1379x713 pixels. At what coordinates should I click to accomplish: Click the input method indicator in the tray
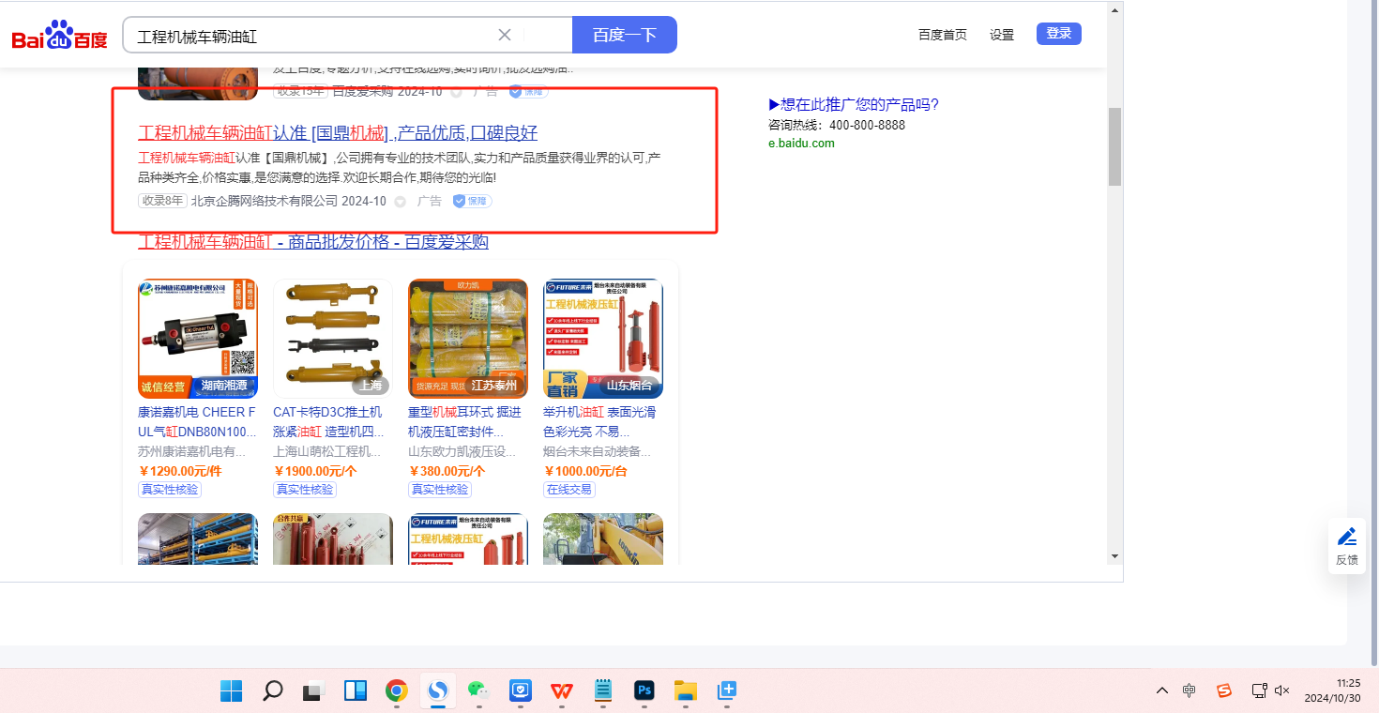tap(1190, 690)
